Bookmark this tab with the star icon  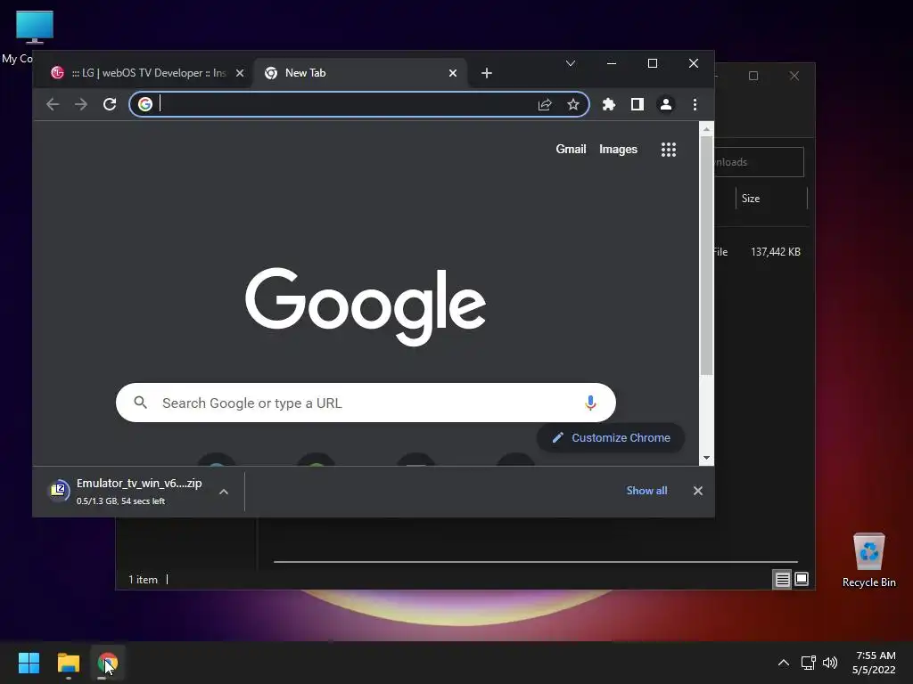click(x=573, y=104)
